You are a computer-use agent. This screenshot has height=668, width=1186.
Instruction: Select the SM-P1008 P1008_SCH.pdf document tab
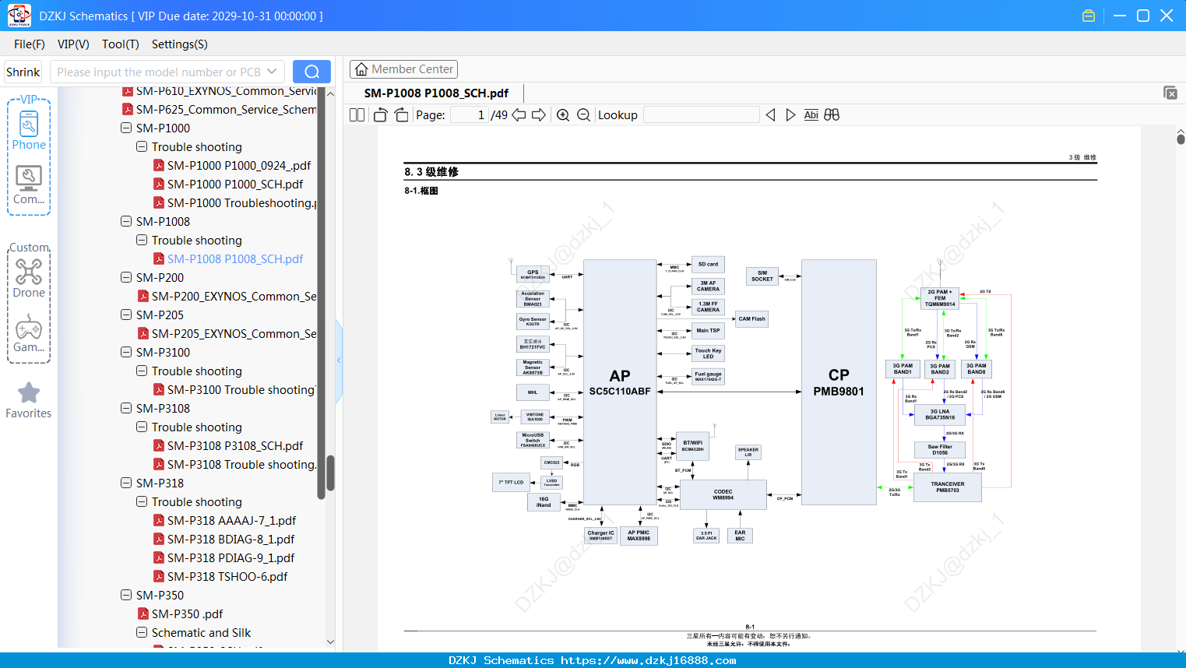tap(436, 93)
